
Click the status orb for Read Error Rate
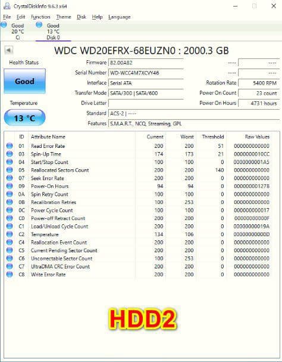point(10,146)
